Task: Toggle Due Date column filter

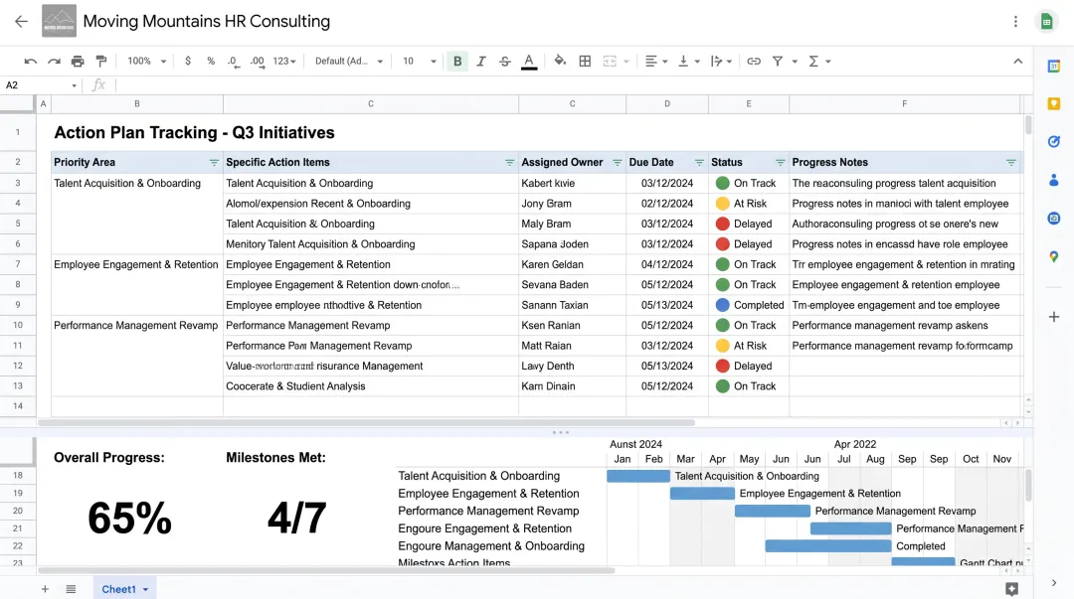Action: (699, 163)
